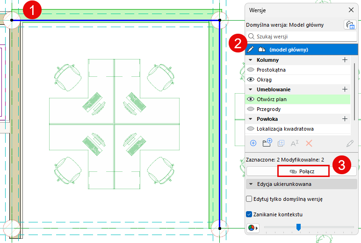Select the Lokalizacja kwadratowa version

(285, 129)
